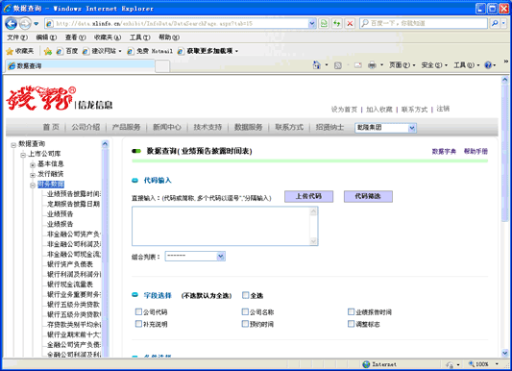This screenshot has height=371, width=512.
Task: Open the 组合列表 dropdown
Action: (x=195, y=256)
